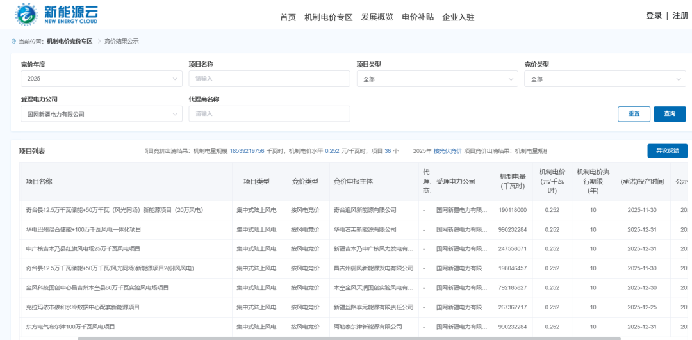Focus the 代理商名称 input field
The image size is (692, 340).
pos(269,114)
